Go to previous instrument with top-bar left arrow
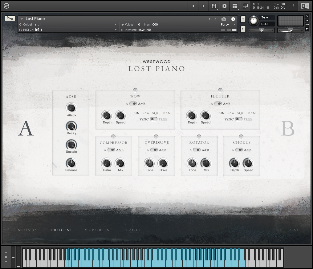This screenshot has width=313, height=269. (x=193, y=6)
